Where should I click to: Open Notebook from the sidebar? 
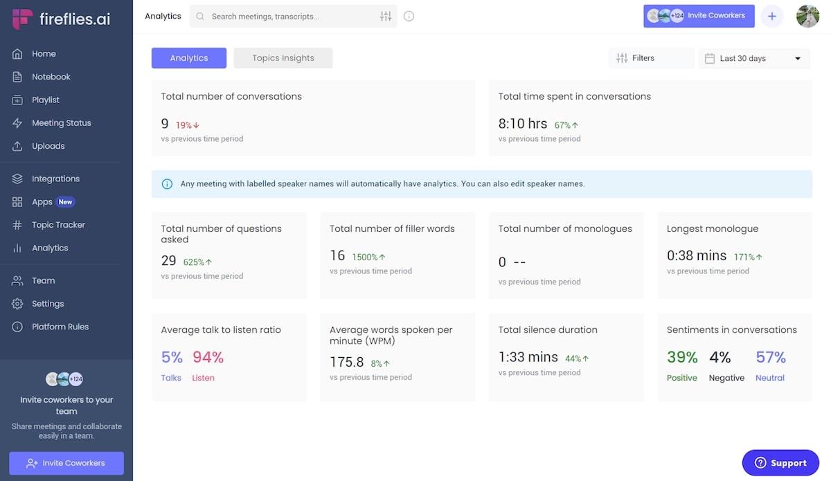(x=51, y=77)
